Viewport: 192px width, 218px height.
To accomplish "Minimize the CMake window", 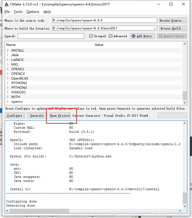I will click(158, 4).
